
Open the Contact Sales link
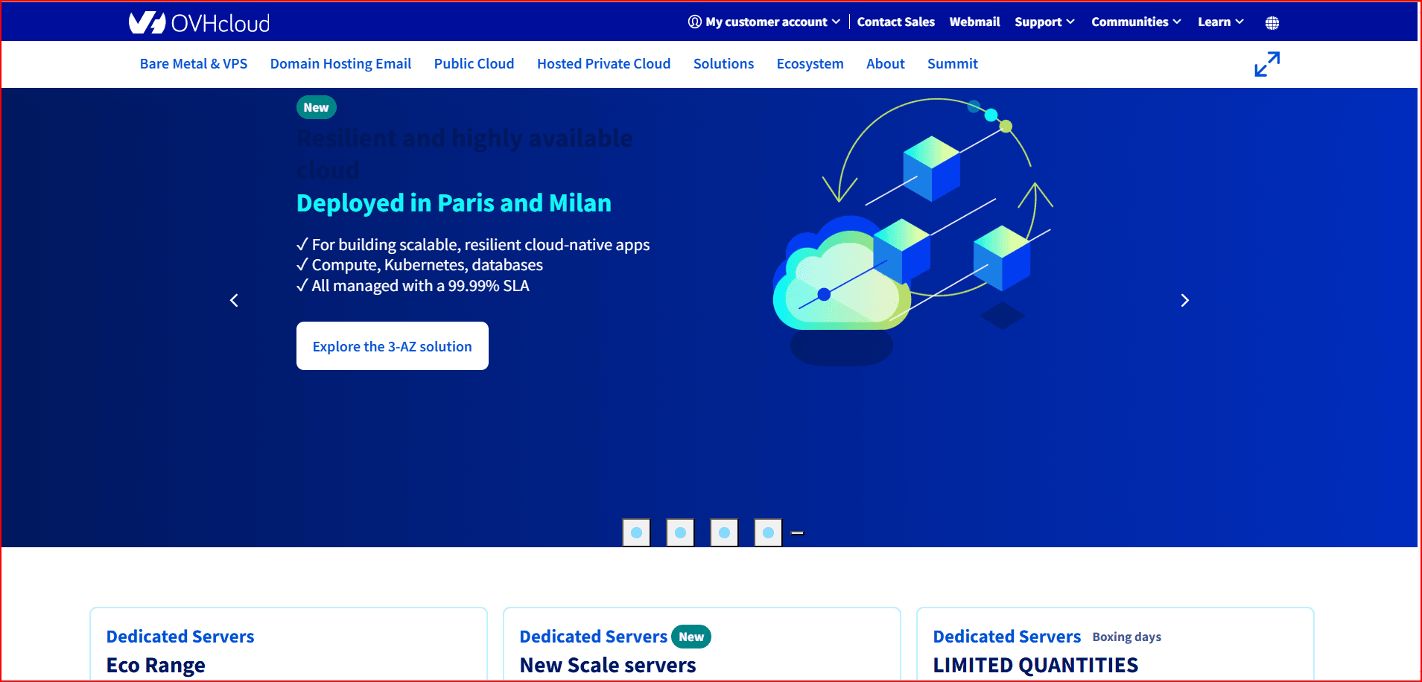895,22
